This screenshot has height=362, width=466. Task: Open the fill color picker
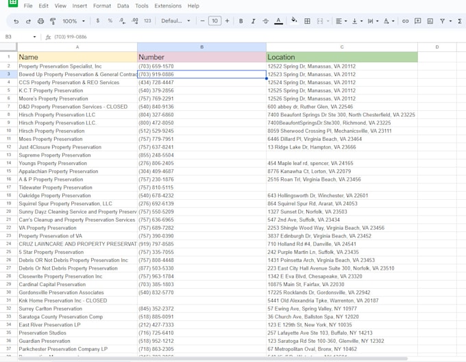(294, 21)
